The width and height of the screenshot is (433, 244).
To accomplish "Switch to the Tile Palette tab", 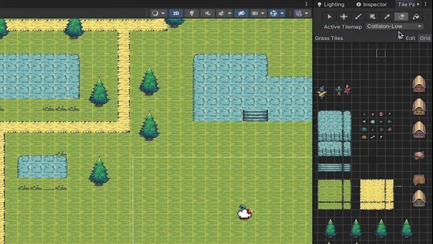I will pos(407,5).
